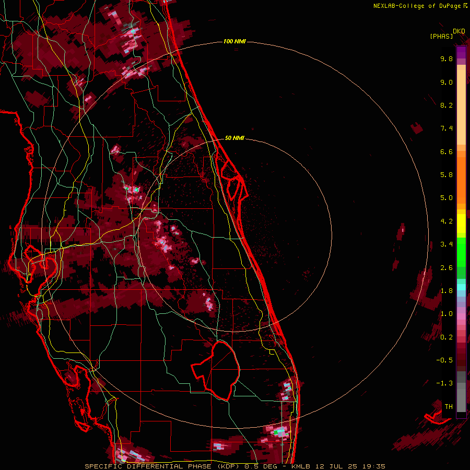Click the 4.2 scale value
Screen dimensions: 470x470
pyautogui.click(x=446, y=221)
